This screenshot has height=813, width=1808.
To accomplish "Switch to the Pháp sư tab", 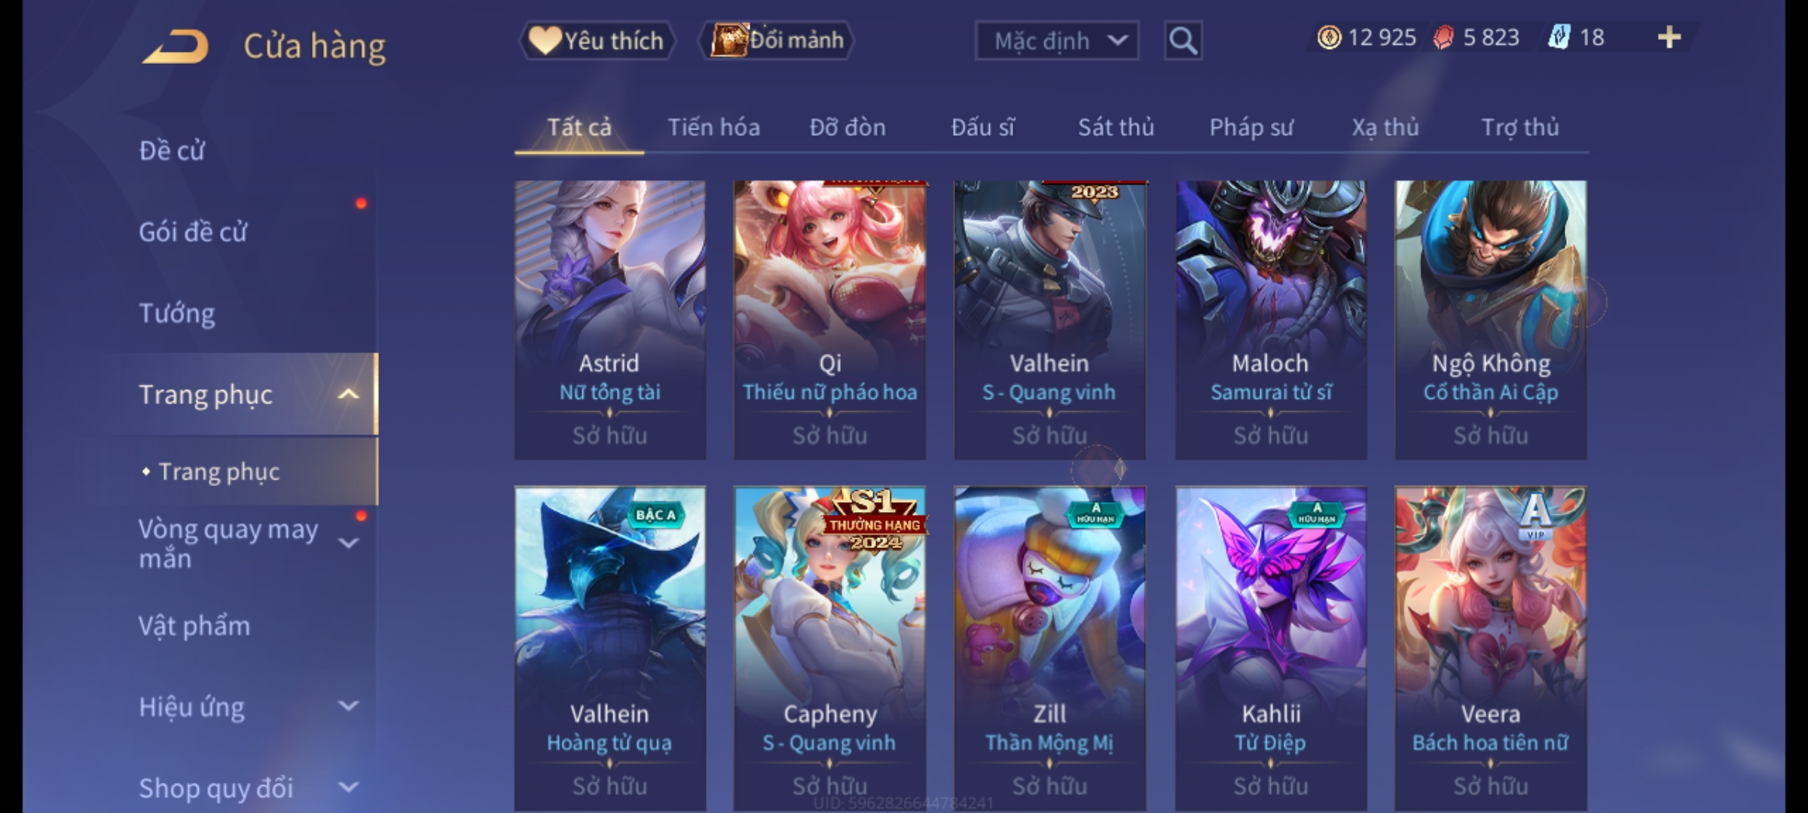I will (x=1251, y=127).
